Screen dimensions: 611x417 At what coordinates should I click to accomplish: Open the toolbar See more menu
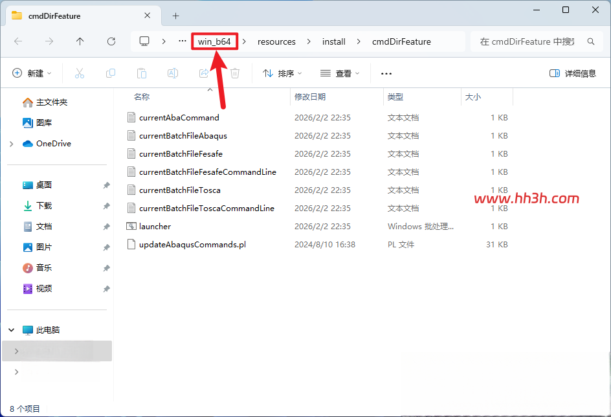386,73
